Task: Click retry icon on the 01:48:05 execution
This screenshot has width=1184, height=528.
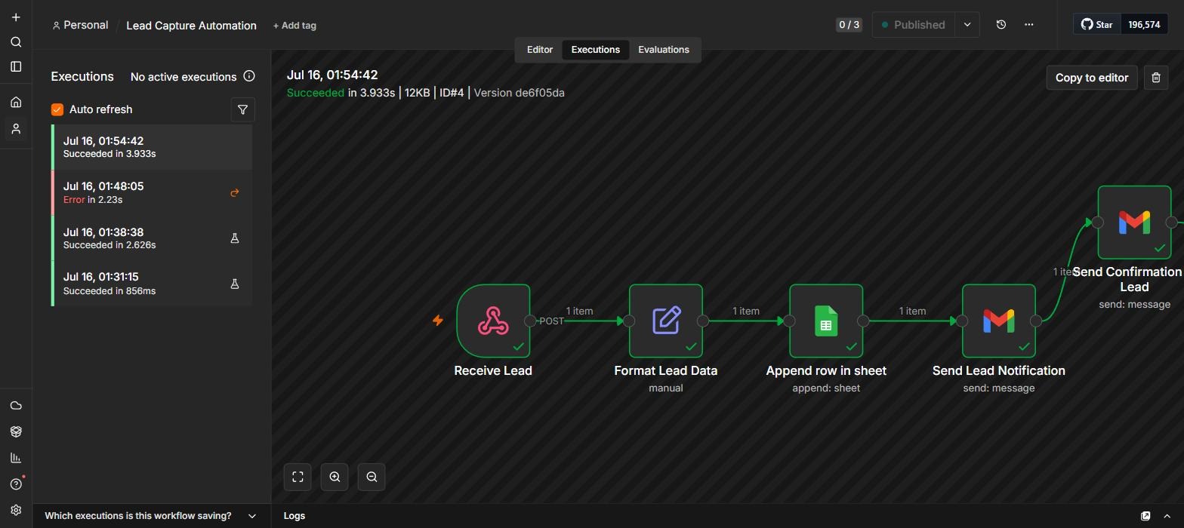Action: pos(235,193)
